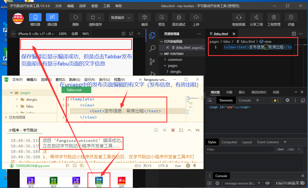Toggle the 模拟器 simulator panel button
This screenshot has width=308, height=188.
pyautogui.click(x=35, y=17)
